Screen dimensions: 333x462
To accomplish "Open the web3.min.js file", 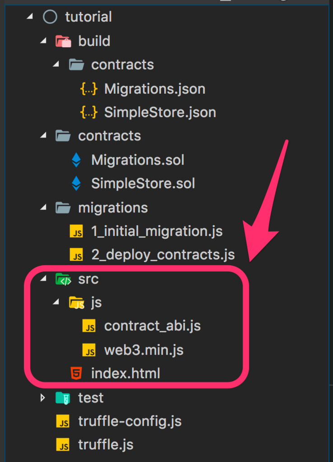I will click(144, 350).
